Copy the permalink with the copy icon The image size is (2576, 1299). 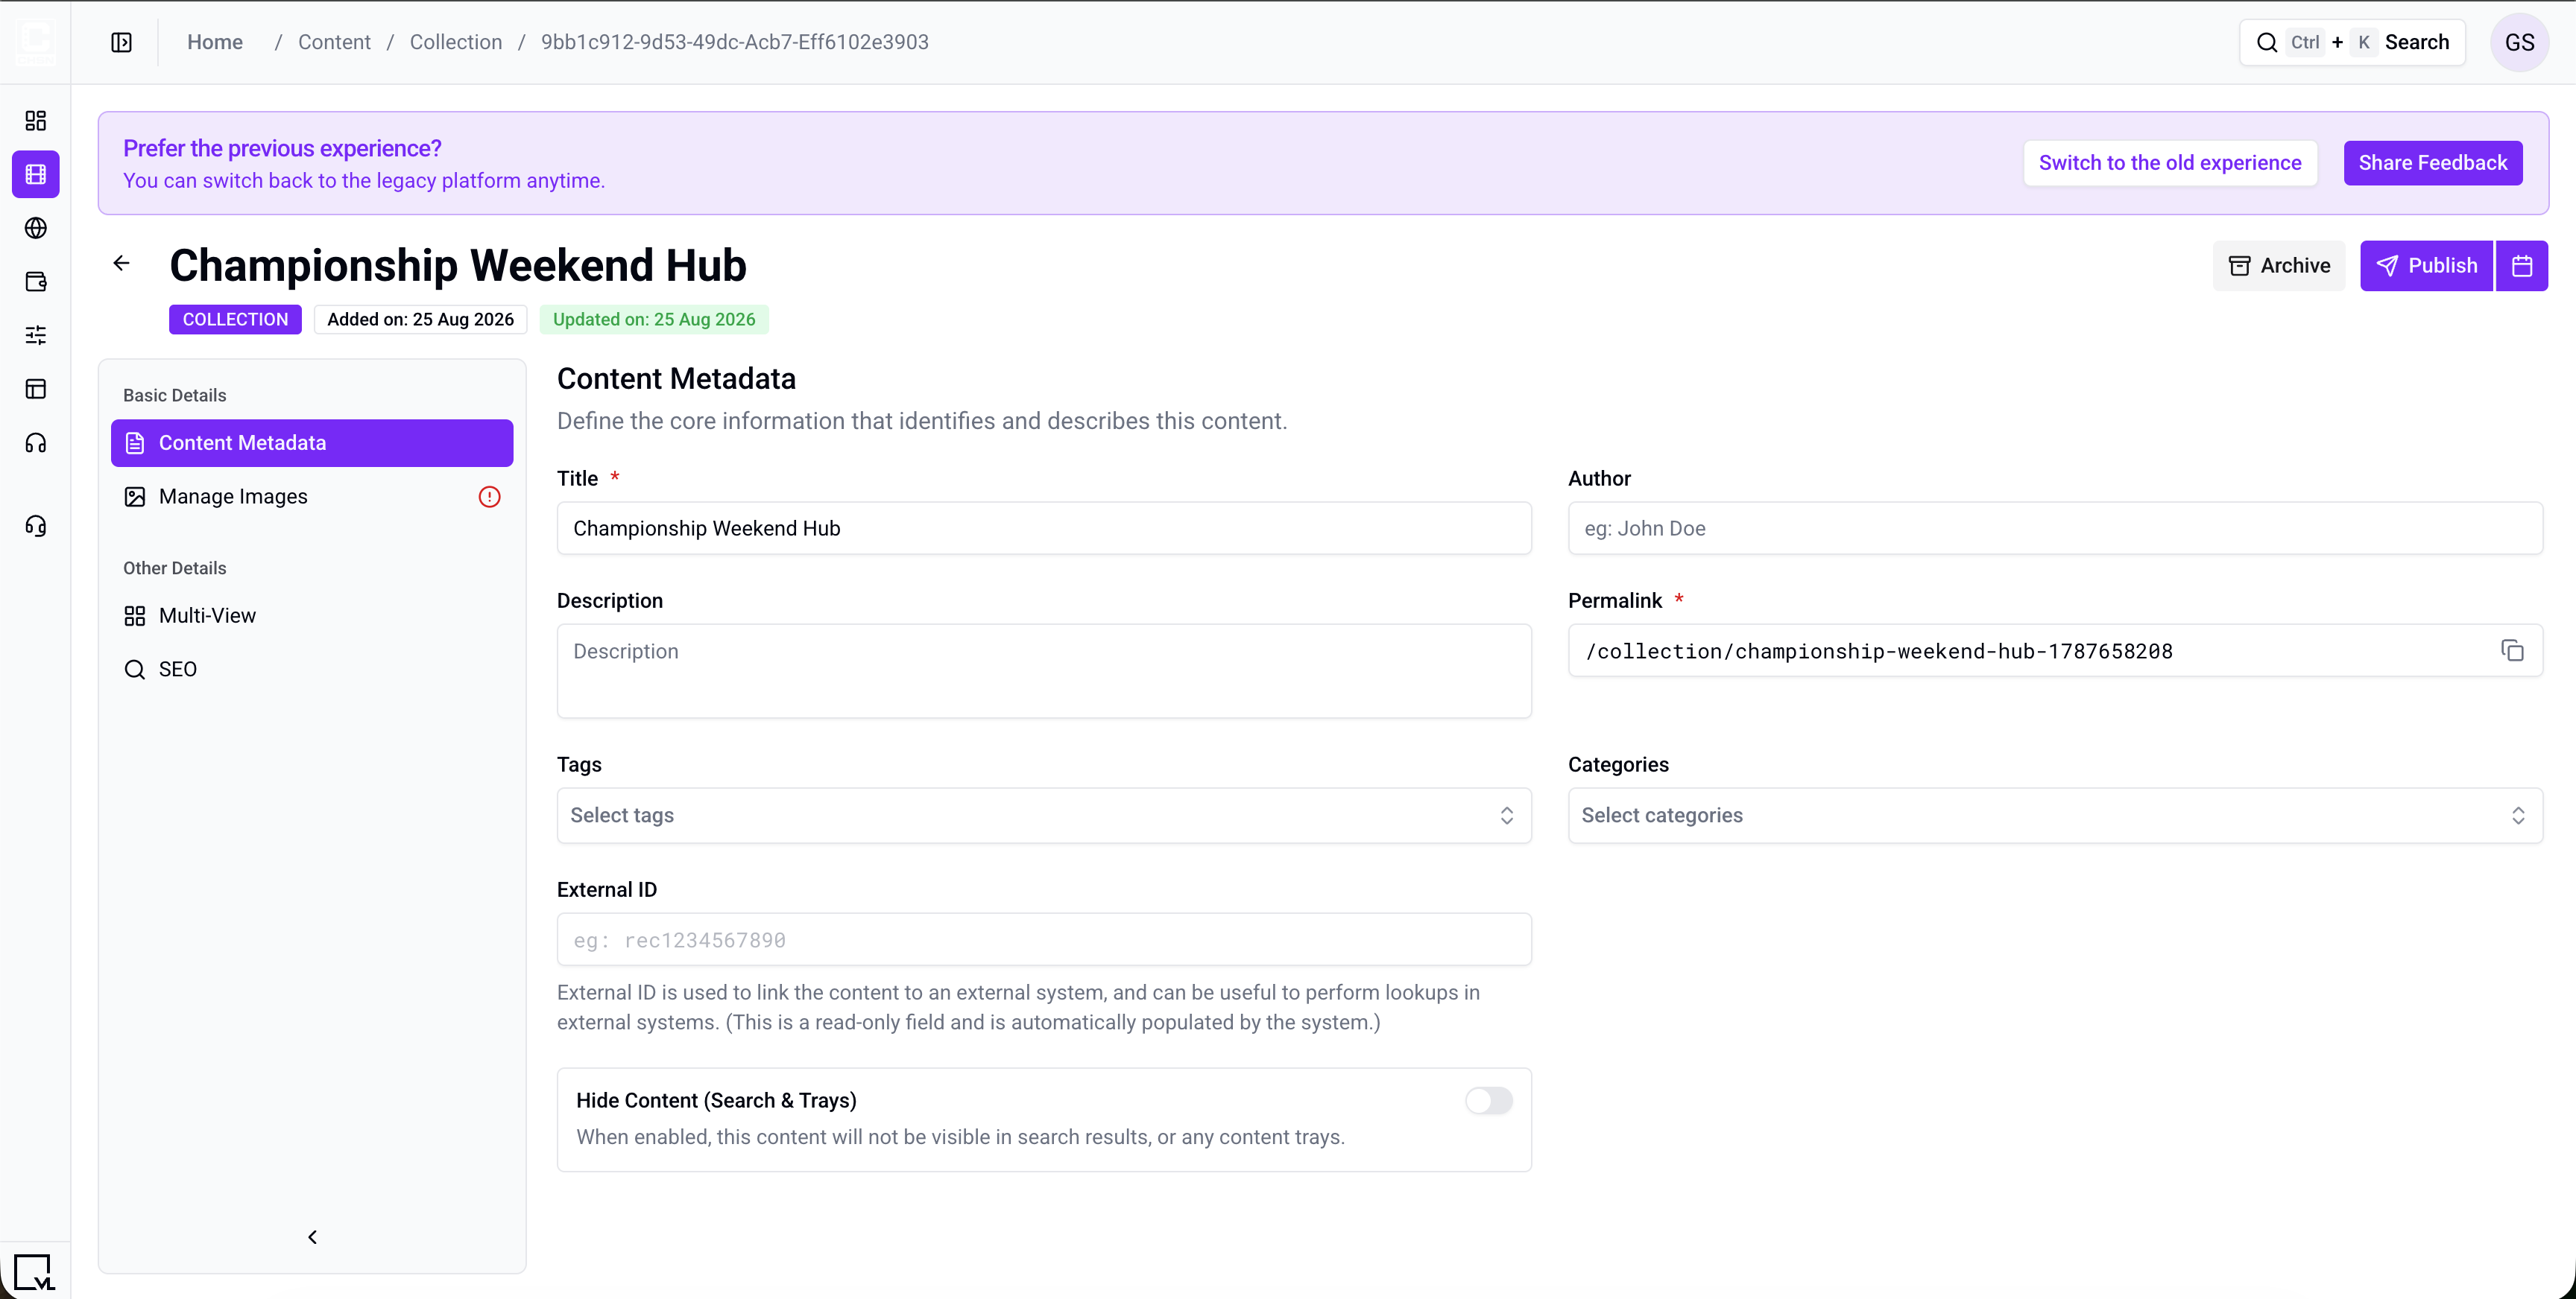pyautogui.click(x=2512, y=650)
